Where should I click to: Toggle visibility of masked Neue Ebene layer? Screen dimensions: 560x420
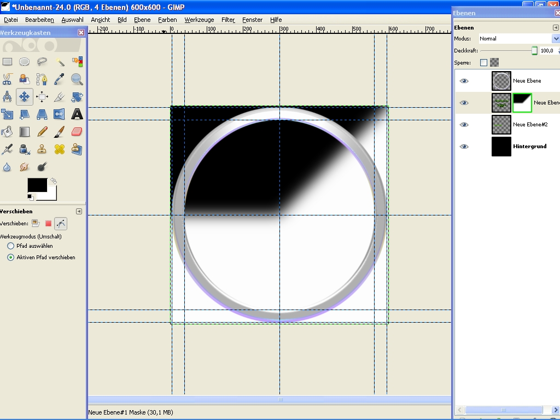point(464,103)
